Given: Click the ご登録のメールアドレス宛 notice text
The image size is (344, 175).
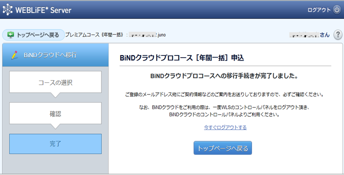Looking at the screenshot, I should (224, 95).
